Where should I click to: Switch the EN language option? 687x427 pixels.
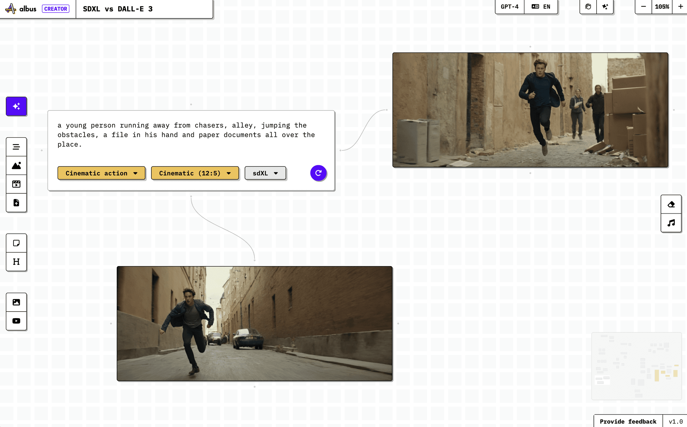[x=541, y=7]
